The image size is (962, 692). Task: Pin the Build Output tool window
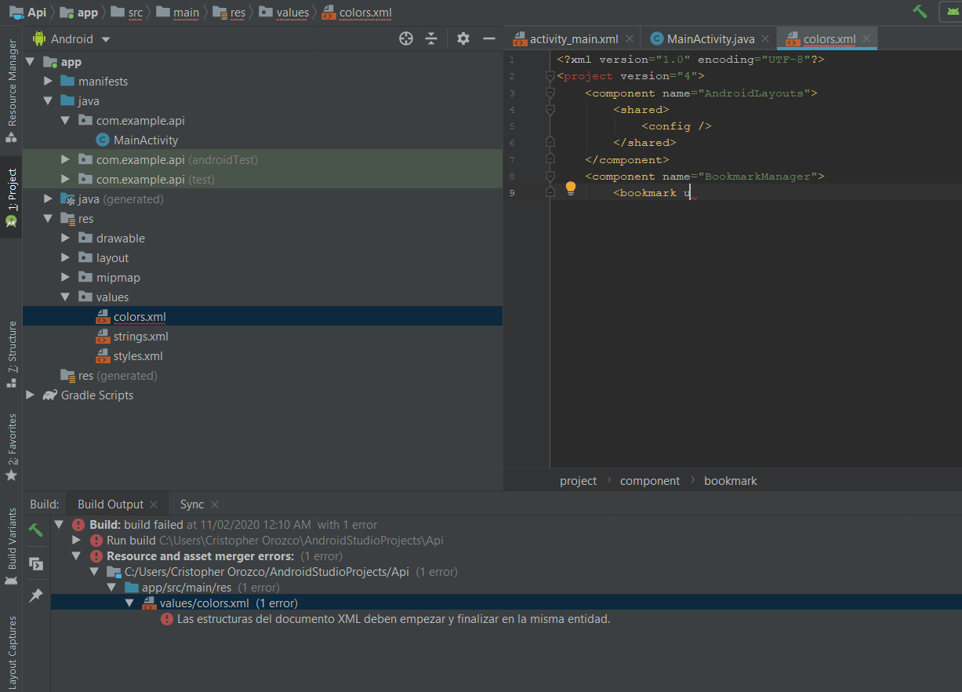pos(35,595)
